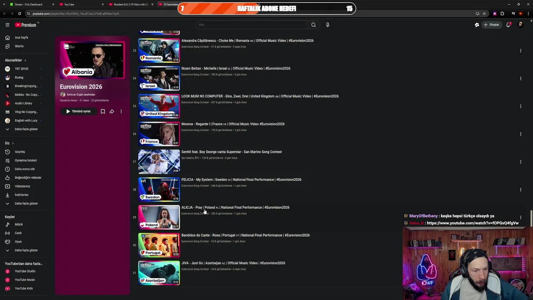Open Oyun gaming in Keşfet
The image size is (533, 300).
[x=18, y=242]
